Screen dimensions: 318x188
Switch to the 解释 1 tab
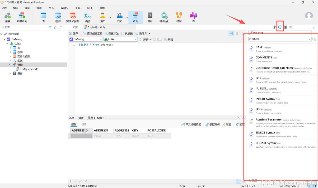[x=101, y=118]
